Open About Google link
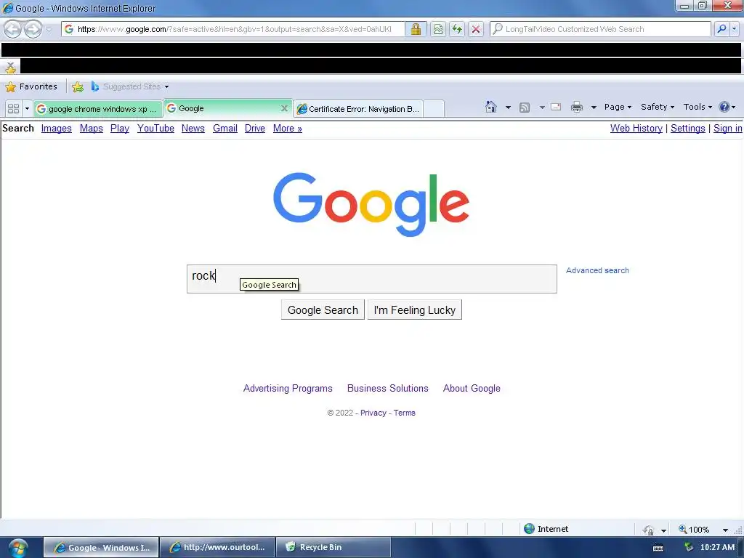744x558 pixels. (x=472, y=388)
